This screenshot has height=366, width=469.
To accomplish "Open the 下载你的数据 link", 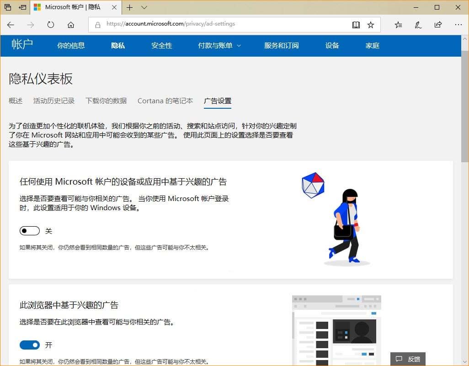I will point(106,101).
